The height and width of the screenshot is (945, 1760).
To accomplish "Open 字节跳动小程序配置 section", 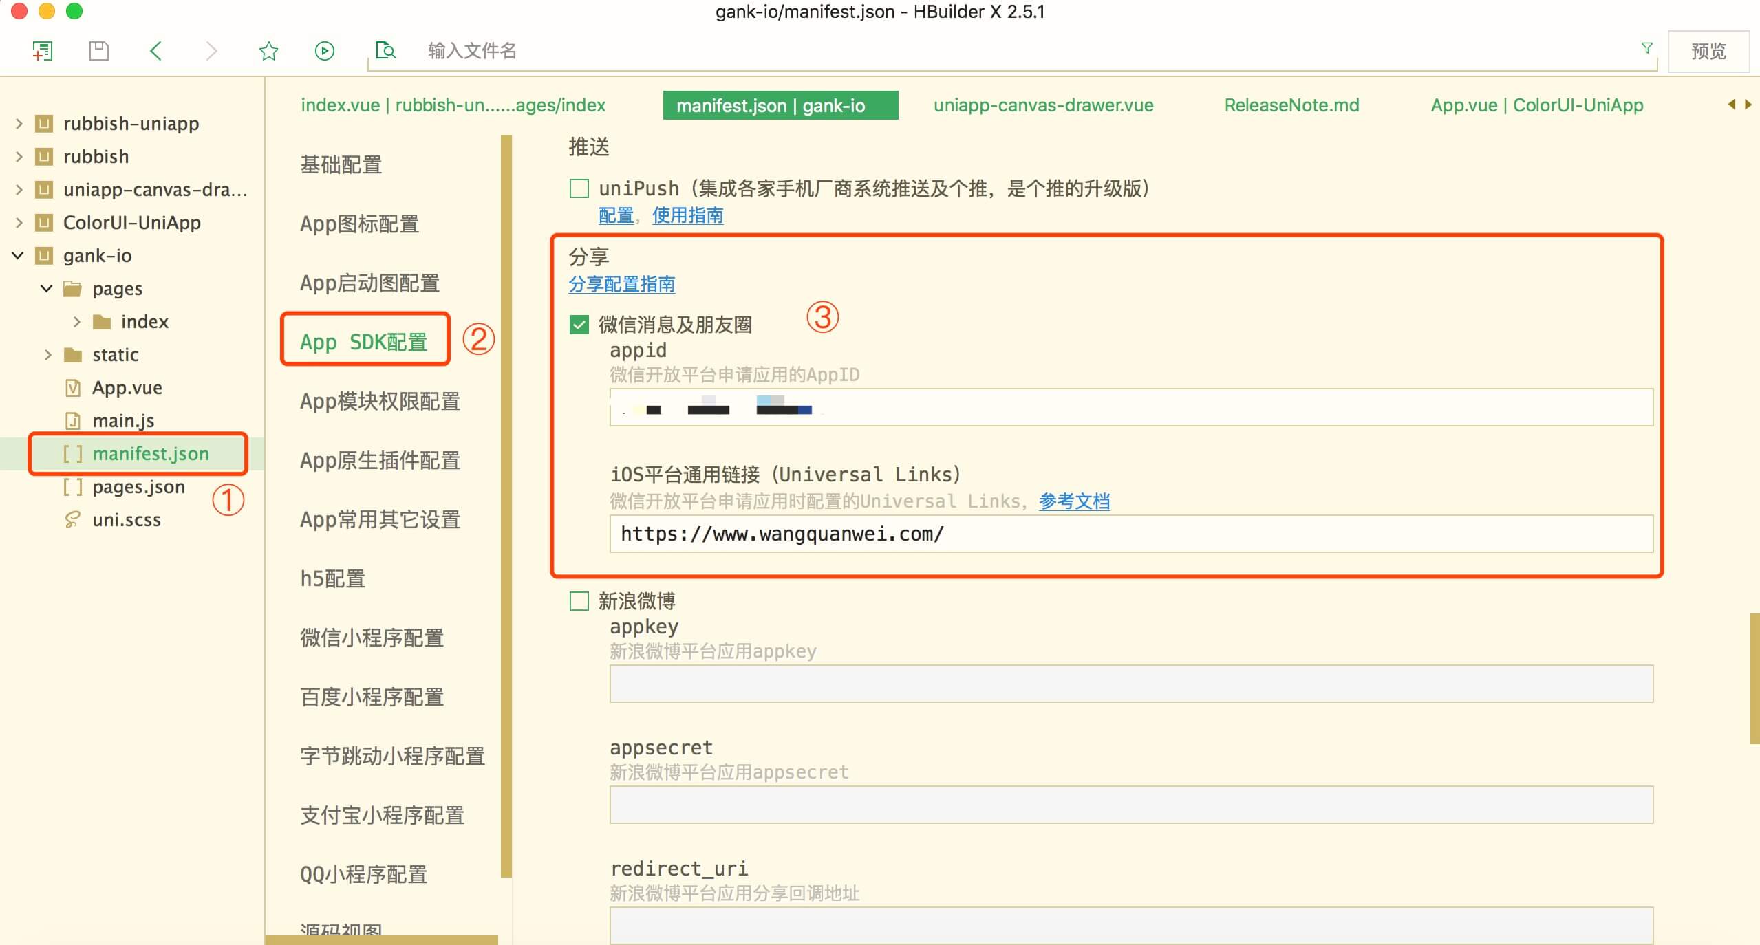I will click(x=392, y=756).
